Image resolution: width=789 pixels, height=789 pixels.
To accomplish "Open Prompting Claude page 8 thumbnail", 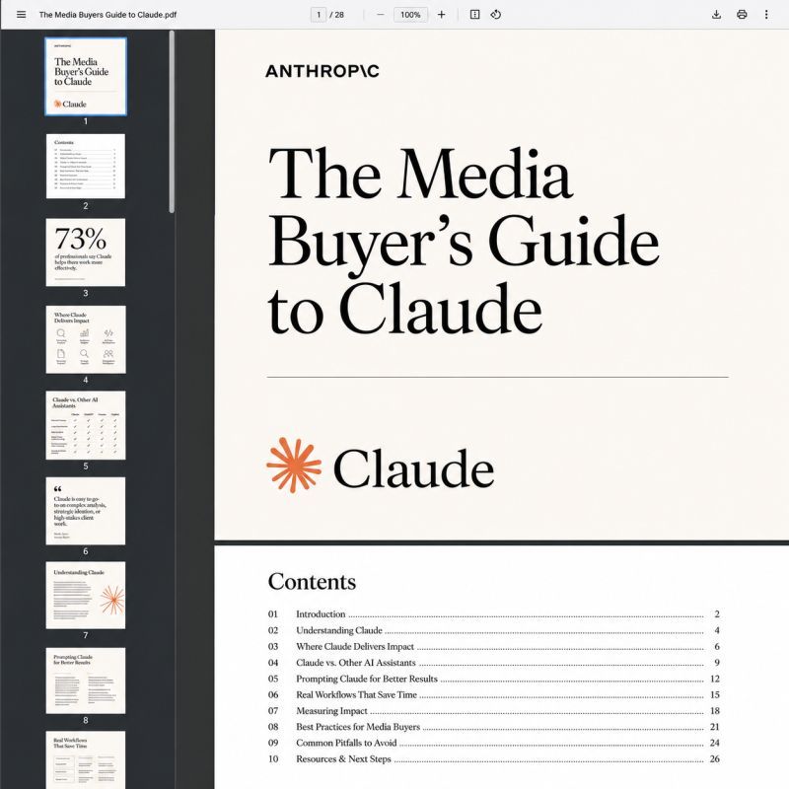I will 86,681.
